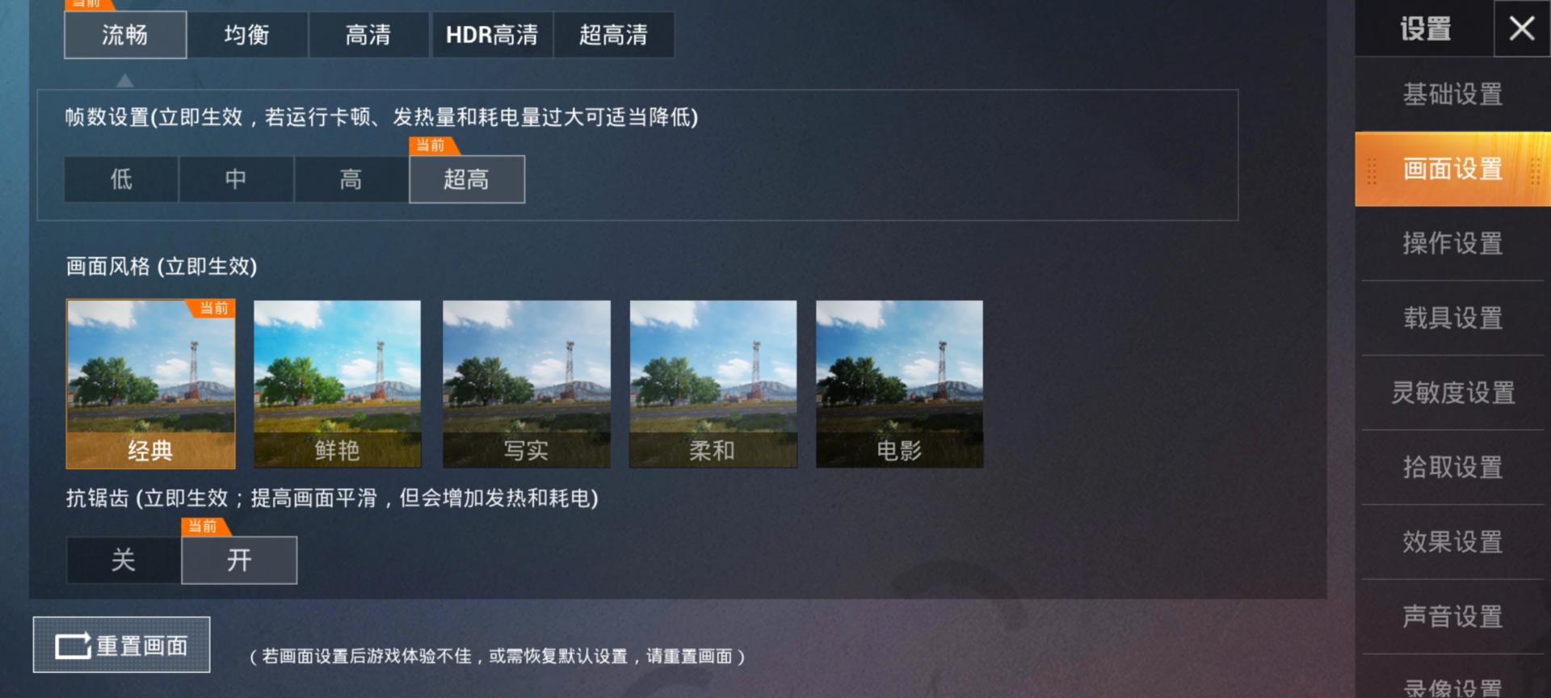The height and width of the screenshot is (698, 1551).
Task: Switch to the 操作设置 tab
Action: [x=1452, y=243]
